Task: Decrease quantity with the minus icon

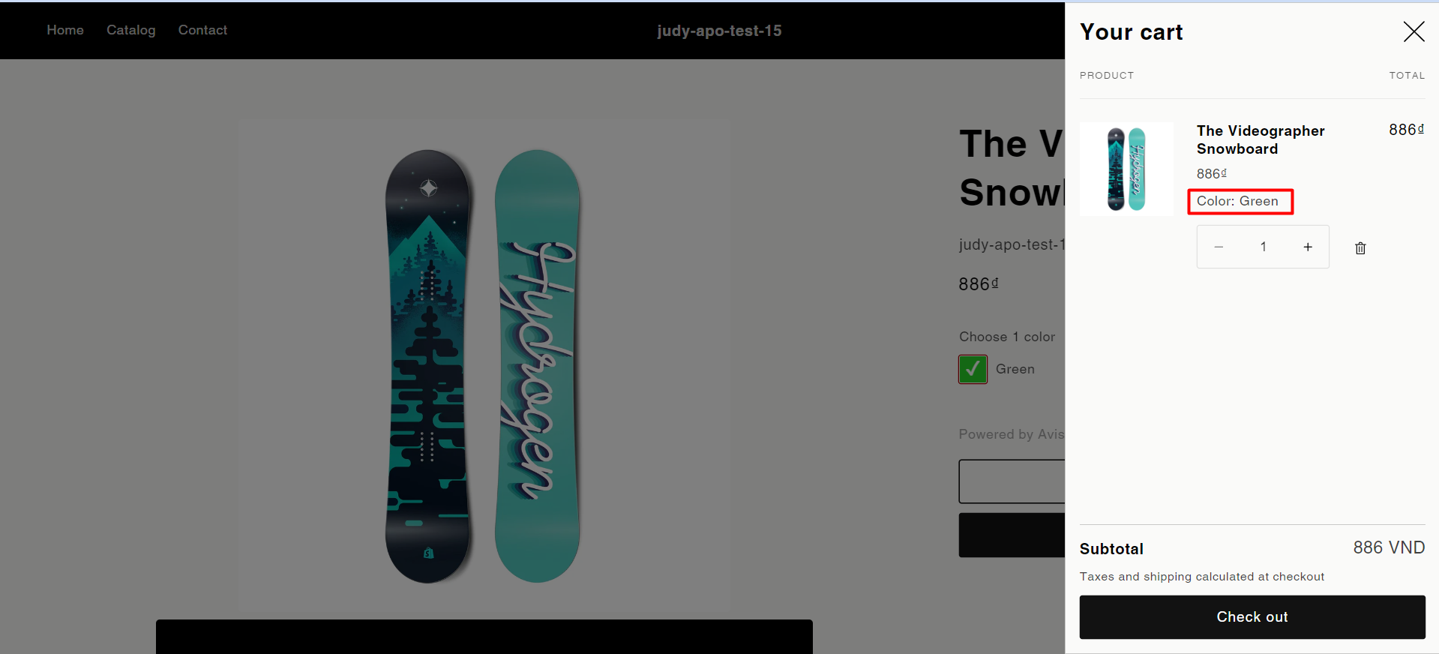Action: (1219, 247)
